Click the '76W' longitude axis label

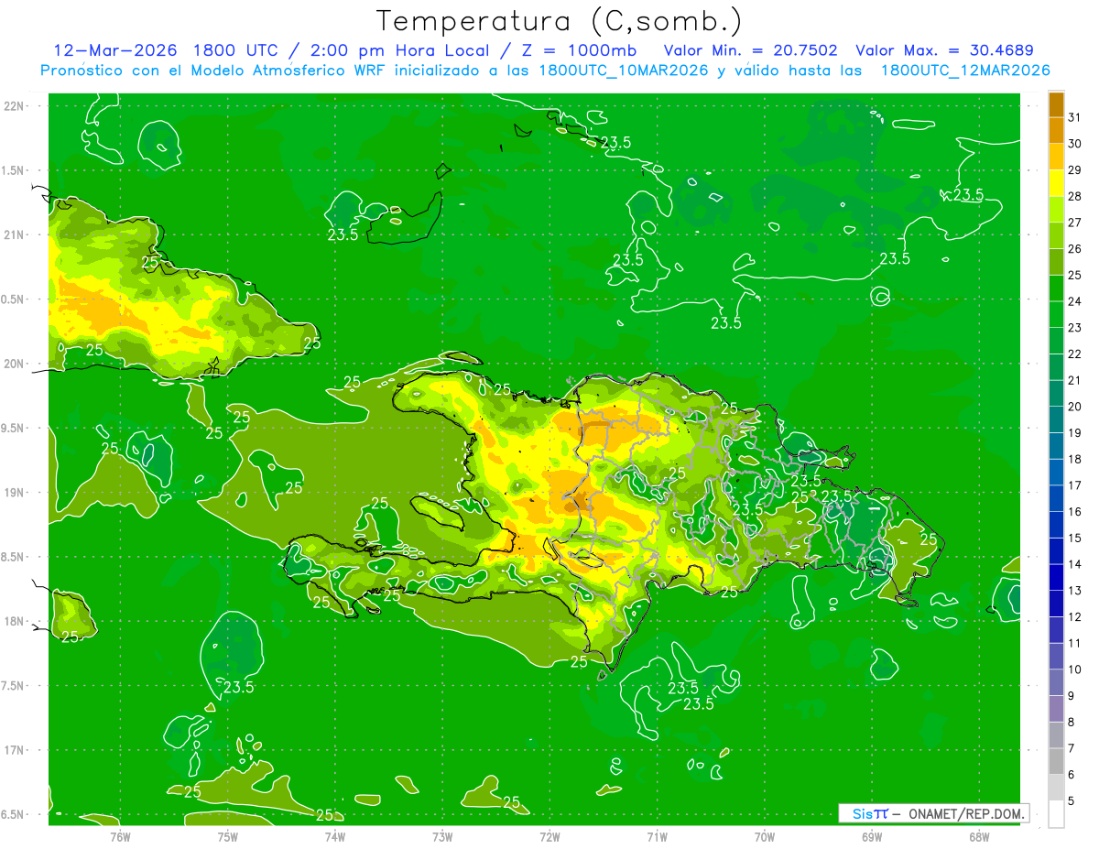pos(120,836)
